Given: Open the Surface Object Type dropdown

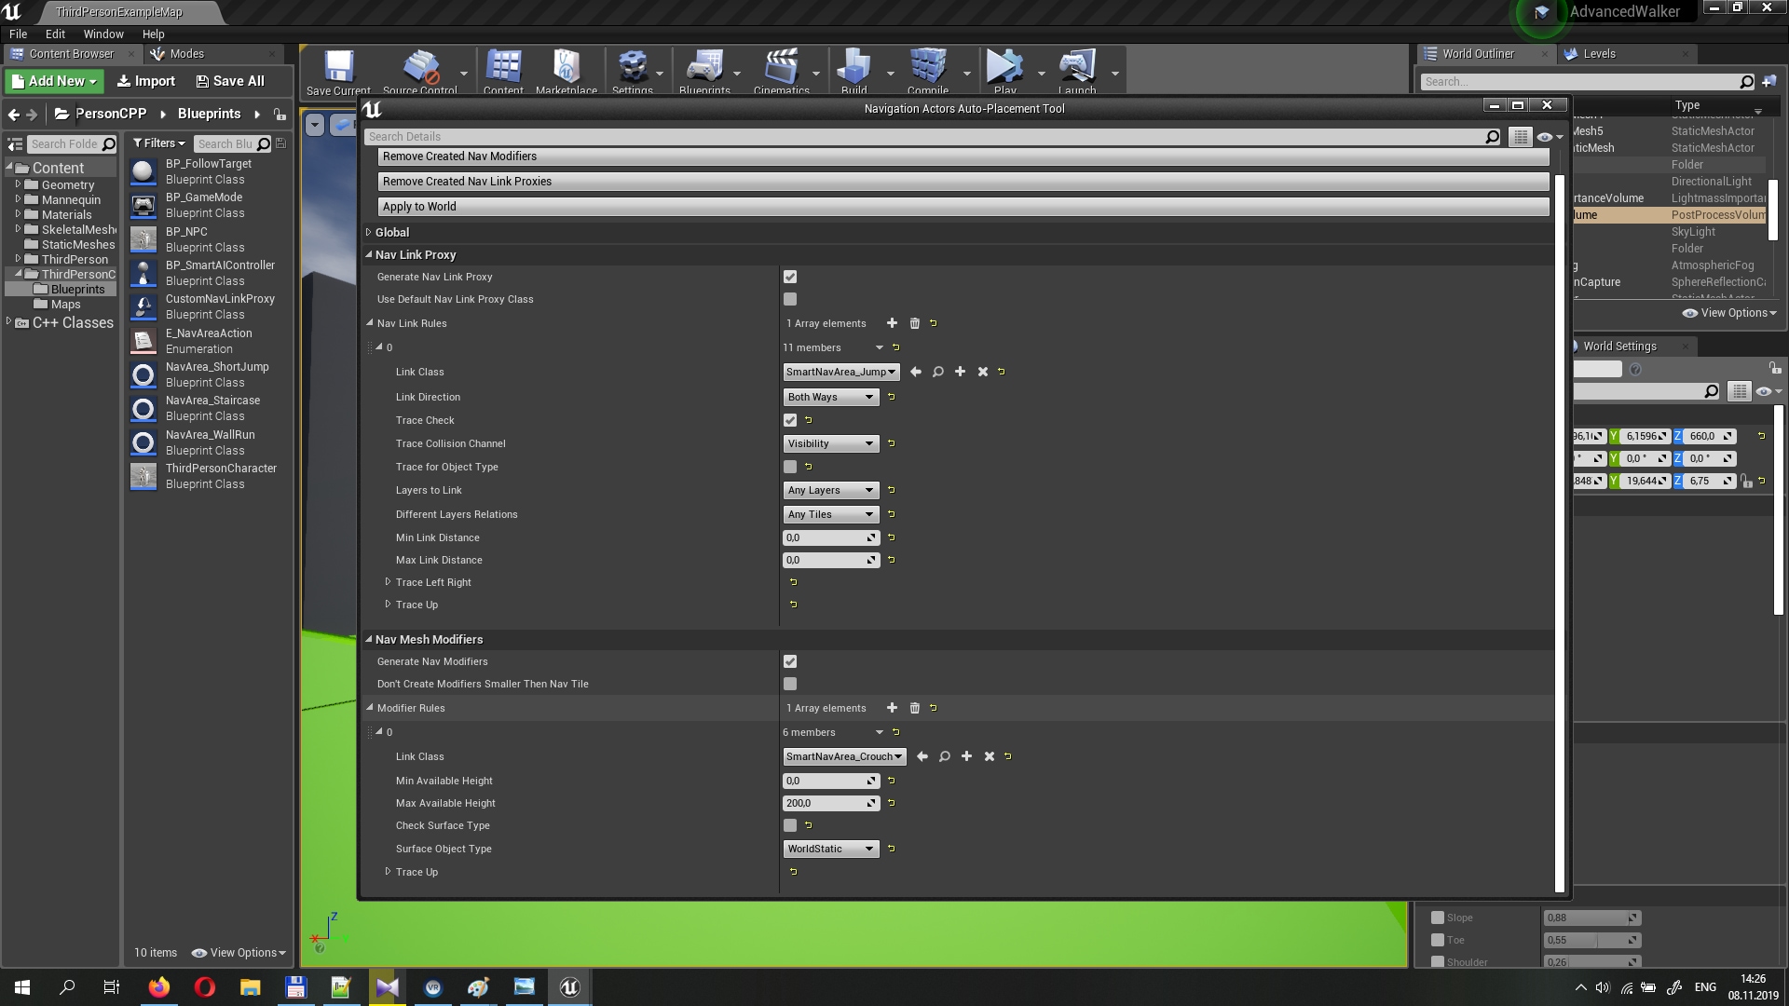Looking at the screenshot, I should click(830, 849).
